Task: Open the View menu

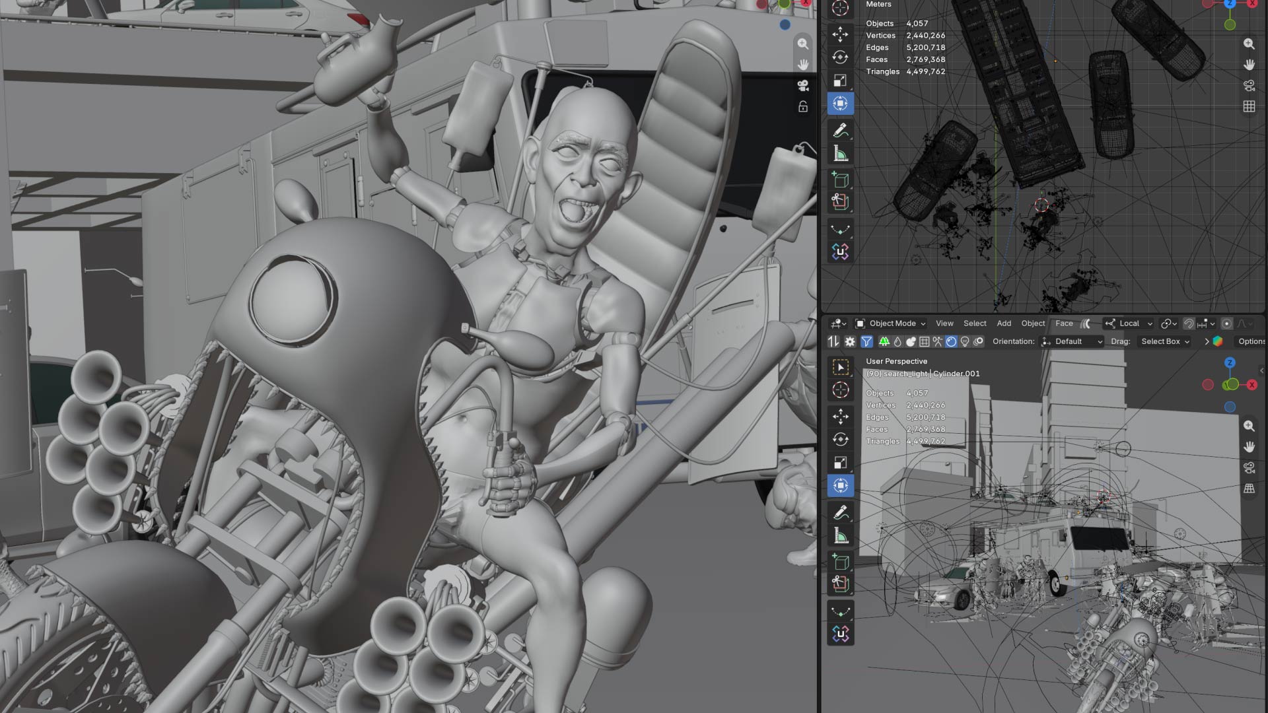Action: (944, 323)
